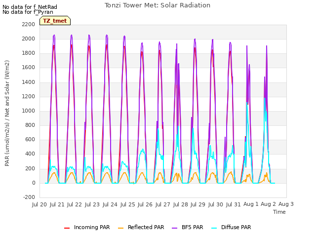Click the y-axis title PAR / Net and Solar
The width and height of the screenshot is (316, 237).
click(7, 113)
